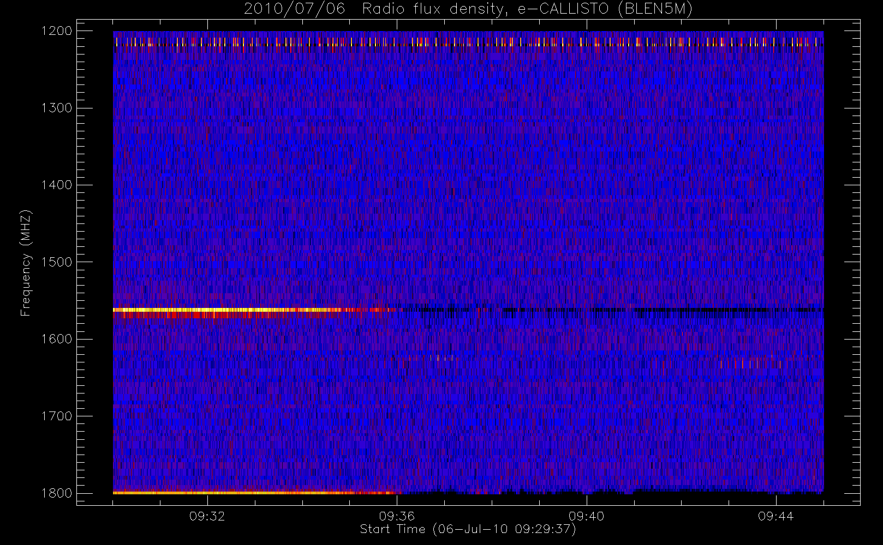The image size is (883, 545).
Task: Click the 09:32 time tick label
Action: [207, 516]
